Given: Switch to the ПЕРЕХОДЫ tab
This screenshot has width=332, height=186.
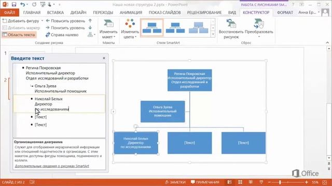Looking at the screenshot, I should tap(103, 12).
